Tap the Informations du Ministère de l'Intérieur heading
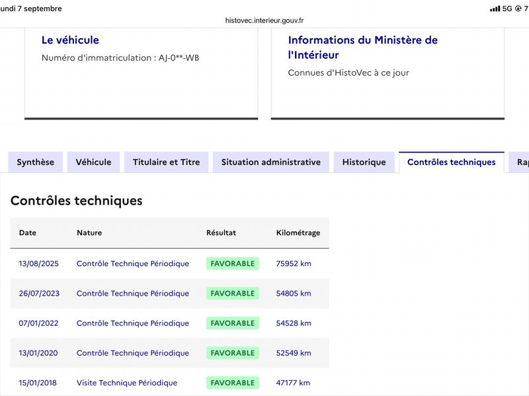Viewport: 529px width, 396px height. (x=362, y=48)
